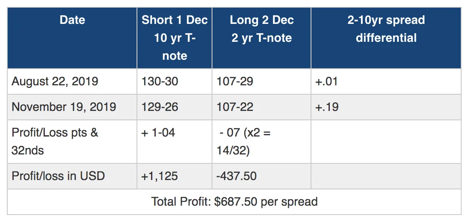Image resolution: width=471 pixels, height=221 pixels.
Task: Select the +.01 spread differential cell
Action: [x=326, y=81]
